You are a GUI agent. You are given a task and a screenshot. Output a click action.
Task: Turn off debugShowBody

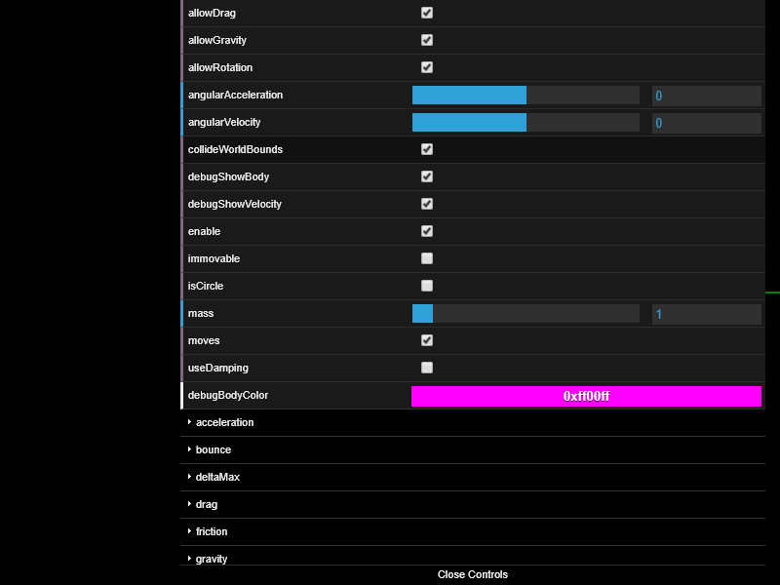(426, 176)
